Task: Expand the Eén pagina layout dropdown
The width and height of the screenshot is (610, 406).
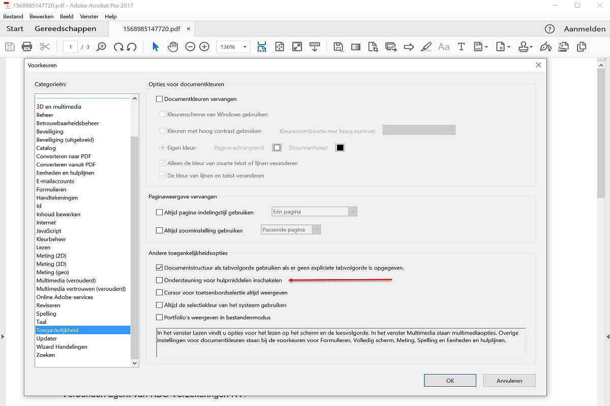Action: [x=352, y=212]
